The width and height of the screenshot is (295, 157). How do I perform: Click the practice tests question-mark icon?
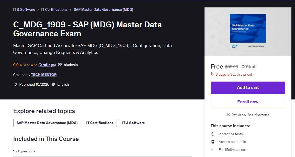pyautogui.click(x=213, y=134)
